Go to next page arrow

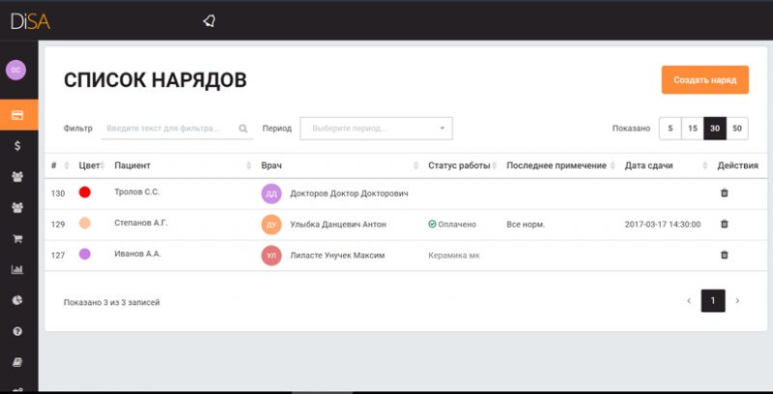click(x=737, y=301)
